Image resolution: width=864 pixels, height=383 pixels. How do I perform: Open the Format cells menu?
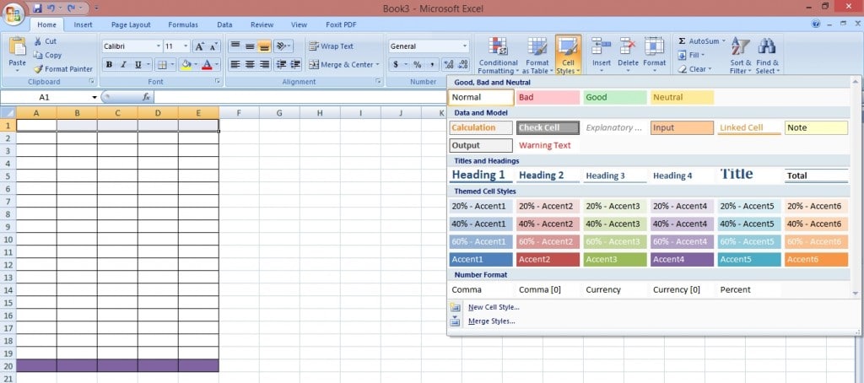click(x=654, y=55)
